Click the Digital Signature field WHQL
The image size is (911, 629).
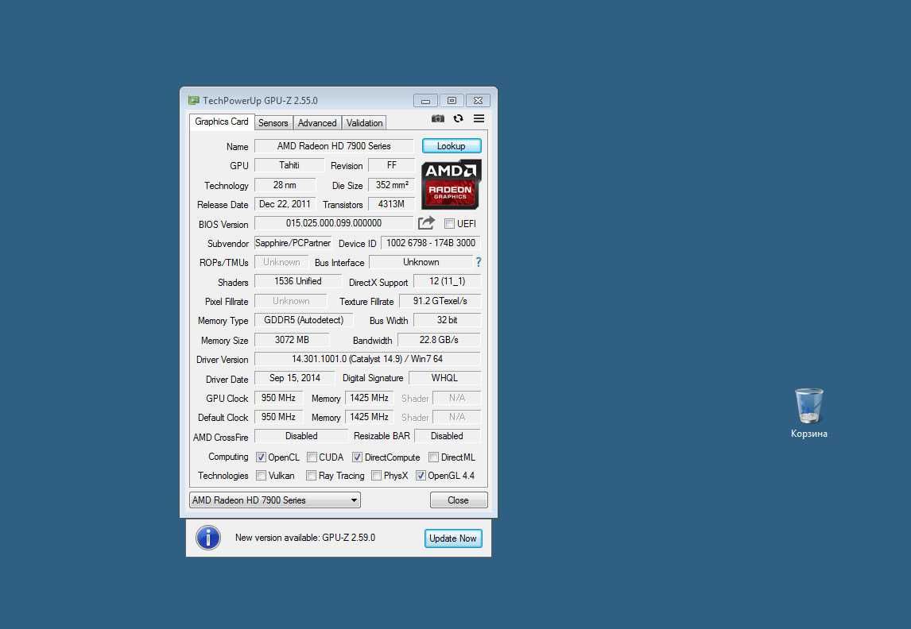coord(445,378)
